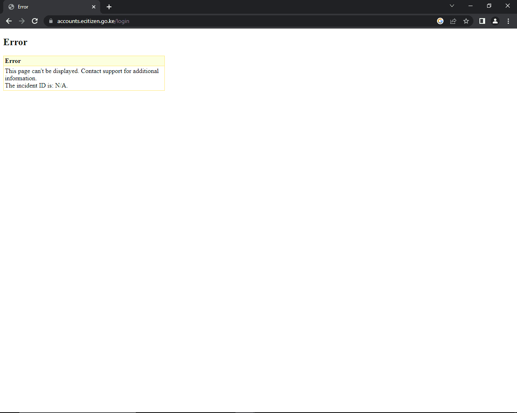Open the Chrome three-dot menu
Viewport: 517px width, 413px height.
click(508, 21)
